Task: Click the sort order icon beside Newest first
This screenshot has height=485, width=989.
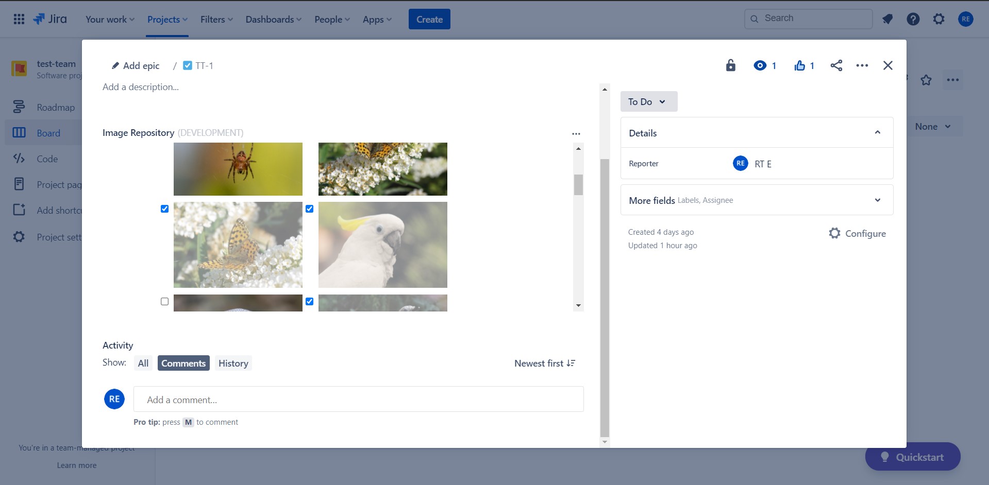Action: (571, 363)
